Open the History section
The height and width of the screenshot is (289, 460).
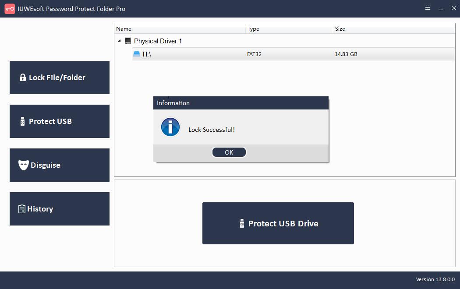pos(60,209)
